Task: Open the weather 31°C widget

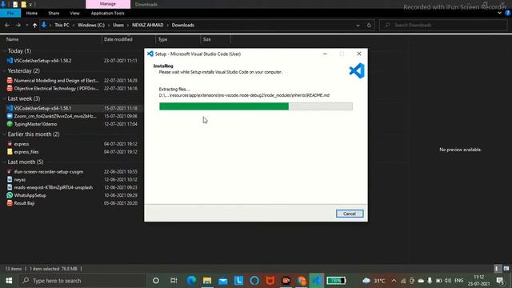Action: 374,281
